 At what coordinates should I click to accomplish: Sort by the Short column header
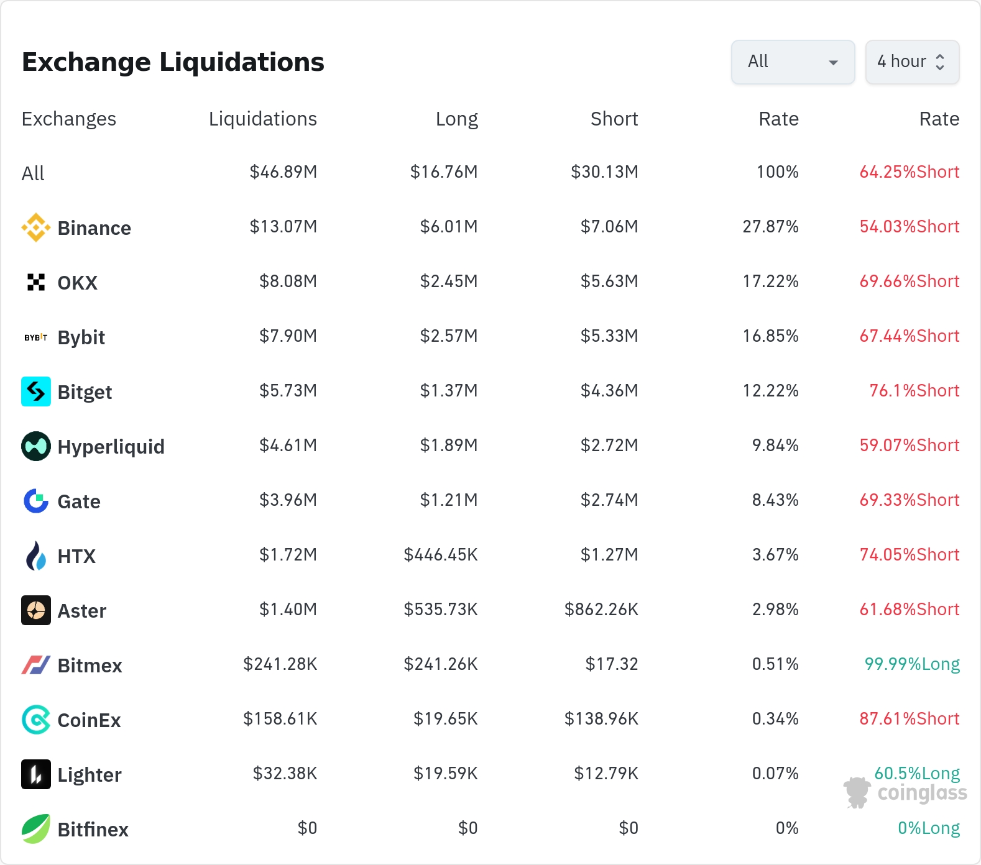(x=614, y=119)
